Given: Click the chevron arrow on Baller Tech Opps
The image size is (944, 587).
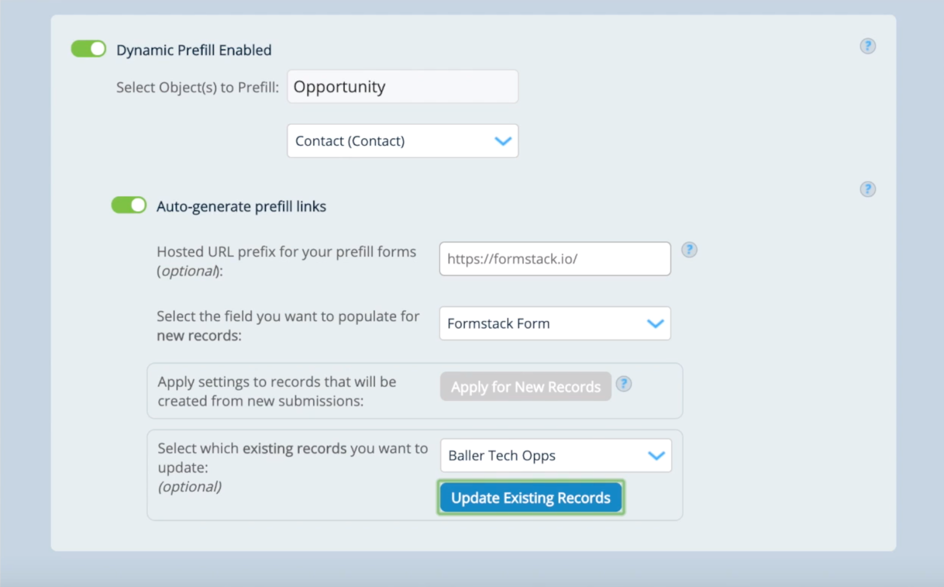Looking at the screenshot, I should tap(656, 456).
